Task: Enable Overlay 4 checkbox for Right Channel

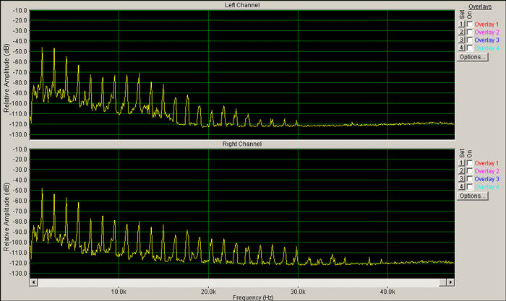Action: click(470, 187)
